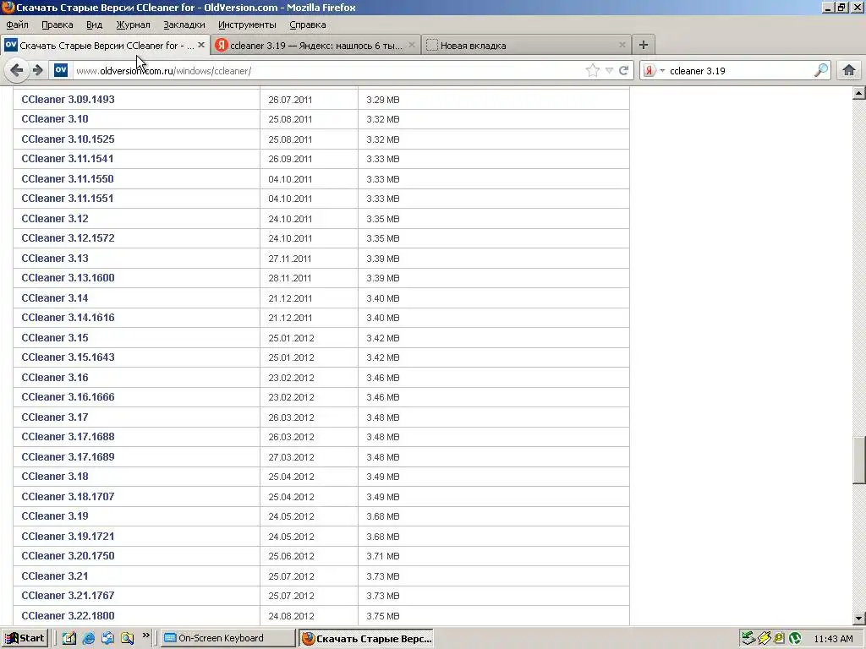The image size is (866, 649).
Task: Open CCleaner 3.15.1643 link
Action: [68, 357]
